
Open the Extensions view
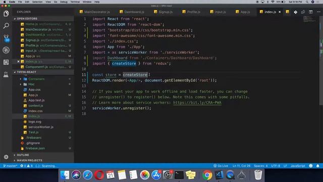(6, 62)
